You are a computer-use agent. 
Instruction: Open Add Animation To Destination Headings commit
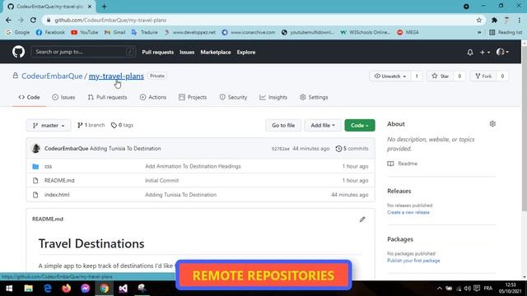coord(193,166)
